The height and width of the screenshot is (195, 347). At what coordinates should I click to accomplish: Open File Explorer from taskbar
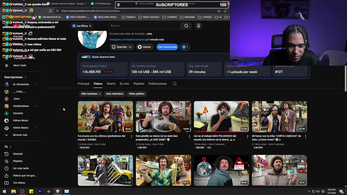13,191
